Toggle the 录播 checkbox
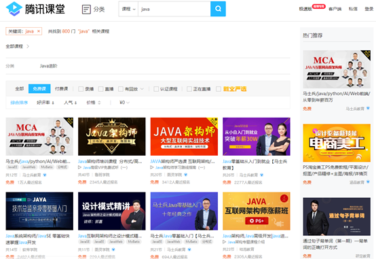376x259 pixels. pos(81,89)
